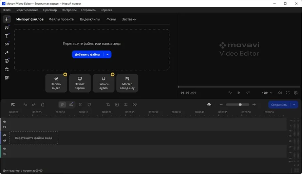Click the Add Track icon on timeline toolbar
The height and width of the screenshot is (174, 302).
13,104
